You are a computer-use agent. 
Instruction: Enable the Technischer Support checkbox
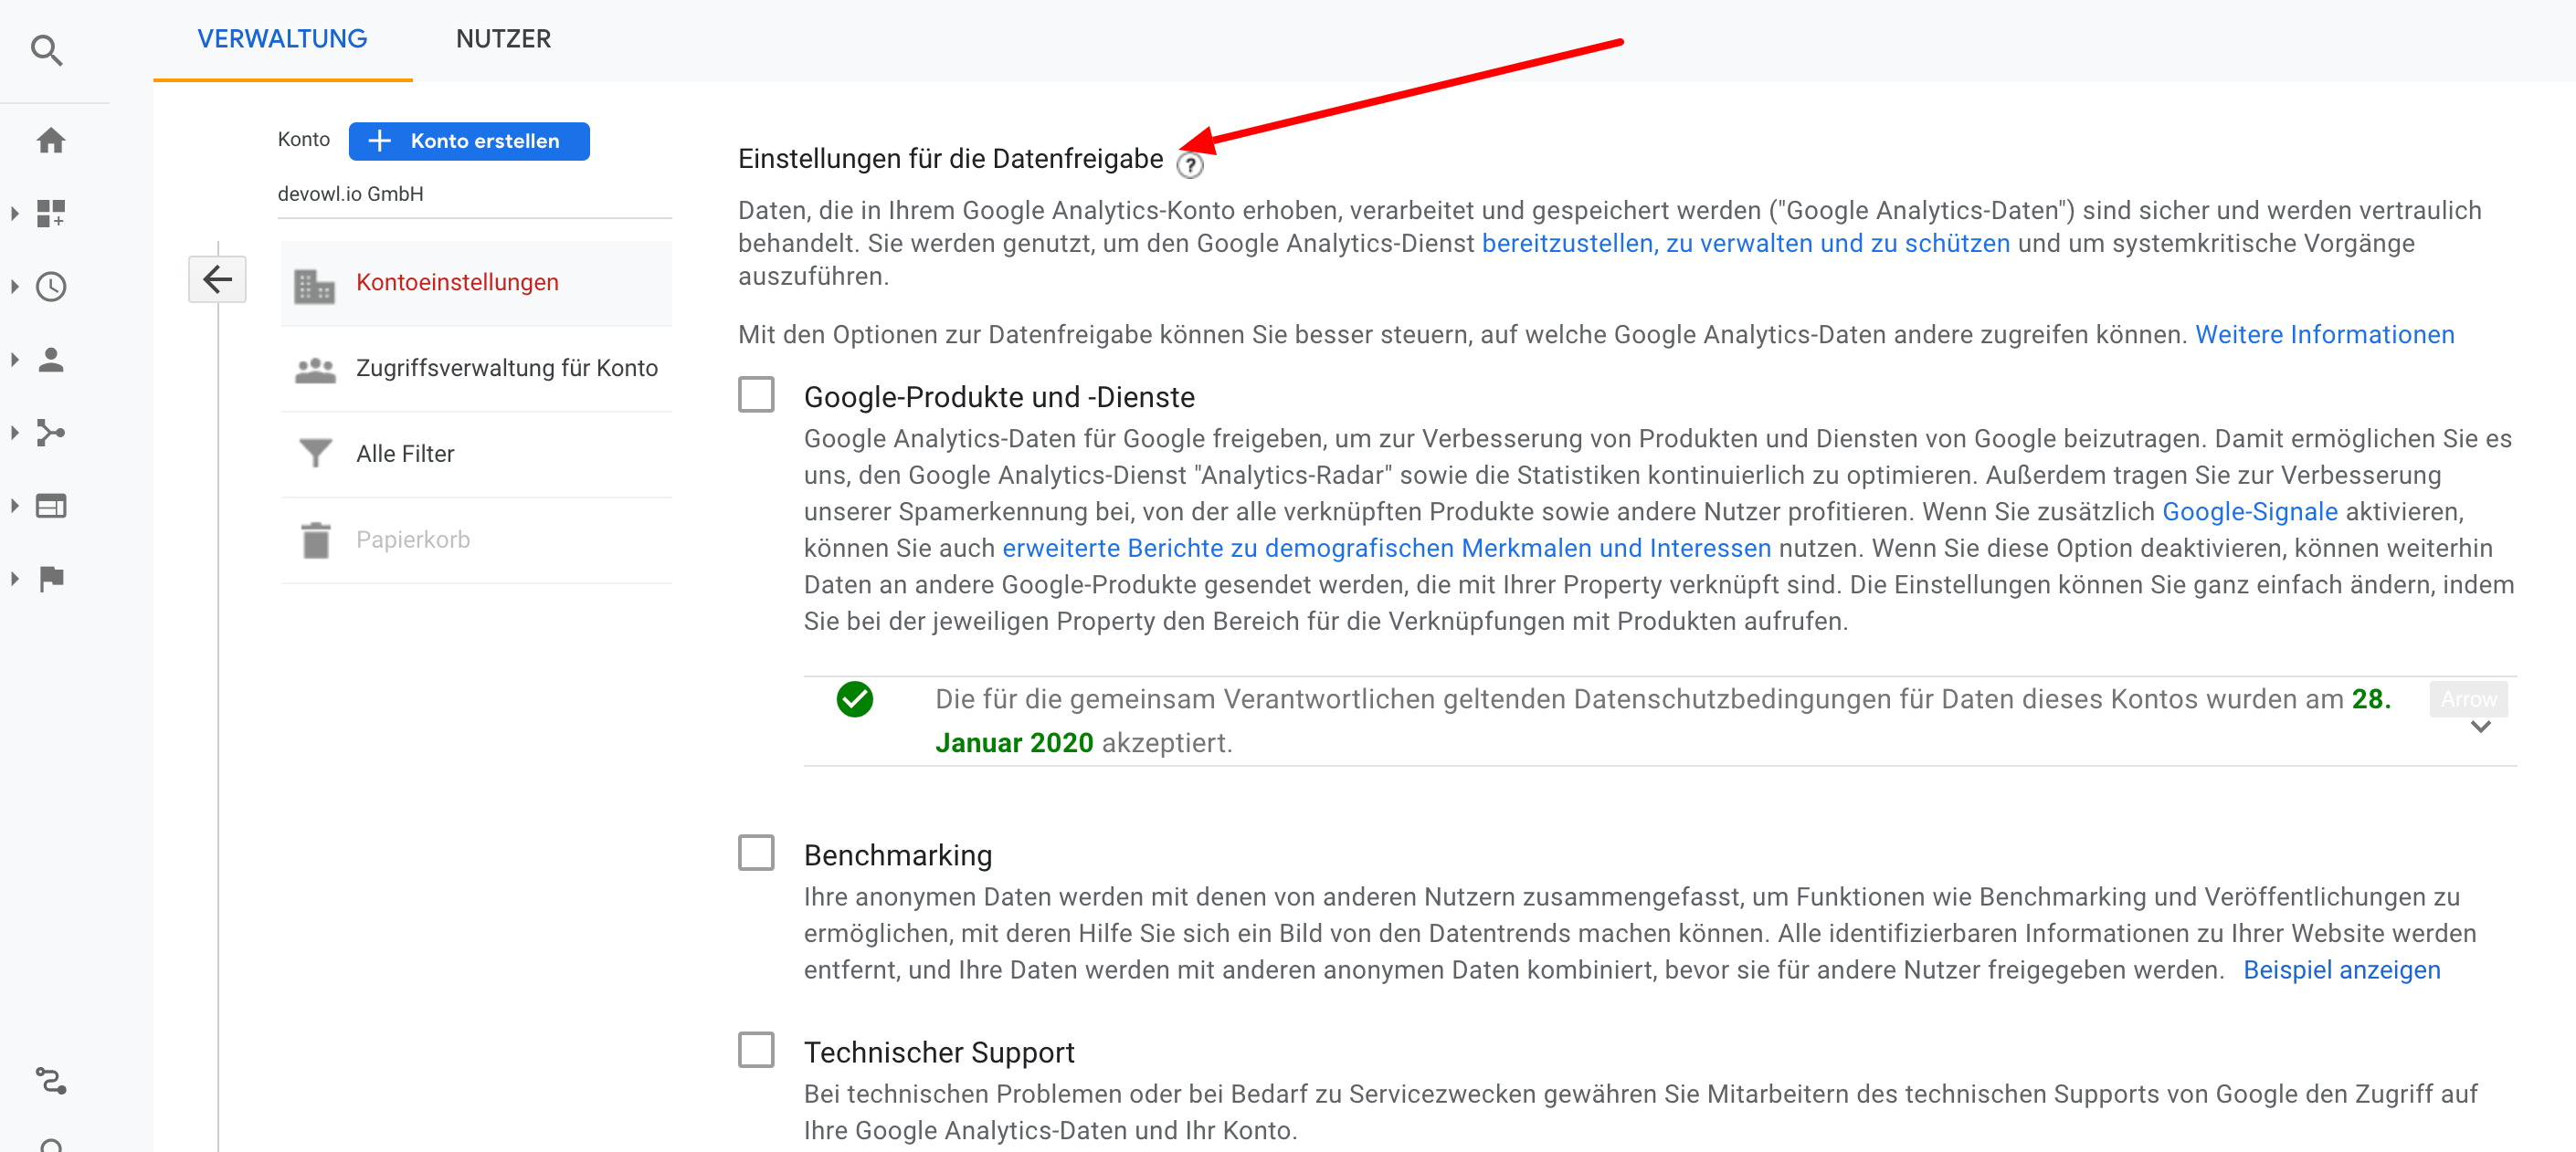pos(757,1049)
